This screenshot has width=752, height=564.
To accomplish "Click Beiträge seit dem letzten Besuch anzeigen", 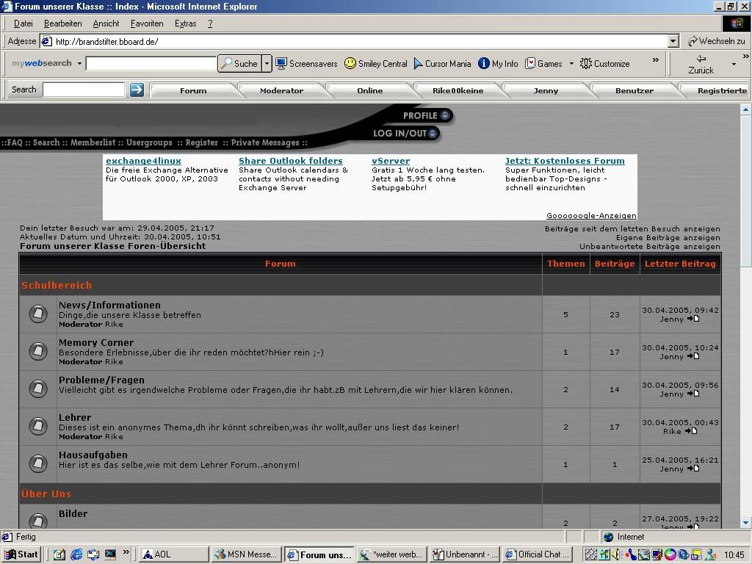I will (x=632, y=229).
